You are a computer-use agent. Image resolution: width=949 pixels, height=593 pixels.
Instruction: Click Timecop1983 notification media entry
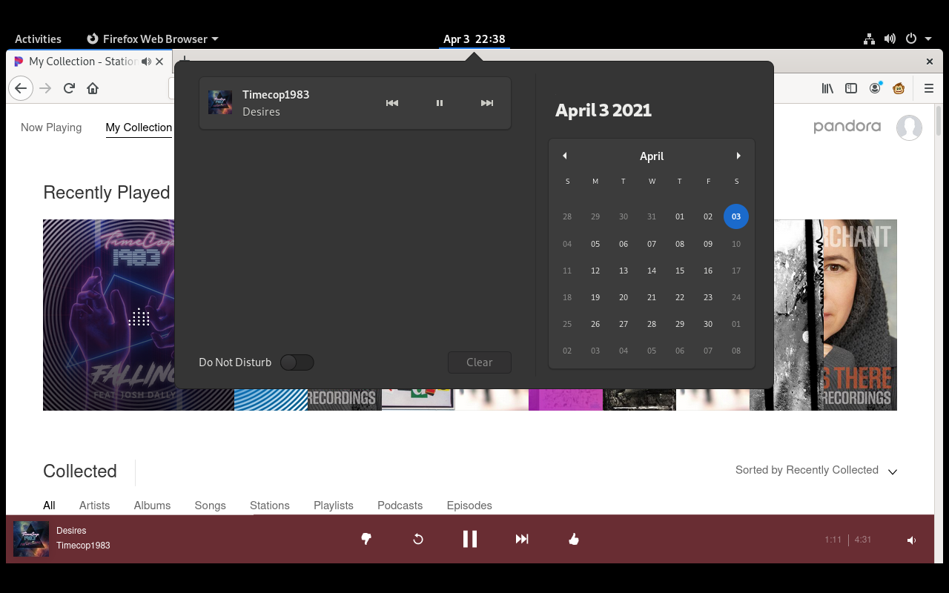[355, 103]
